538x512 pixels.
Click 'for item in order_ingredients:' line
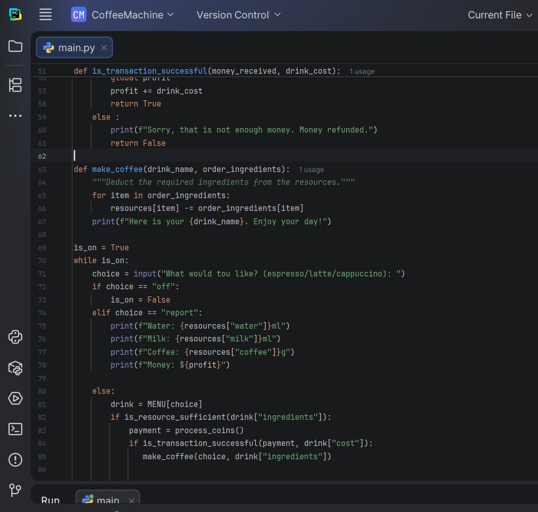(161, 195)
